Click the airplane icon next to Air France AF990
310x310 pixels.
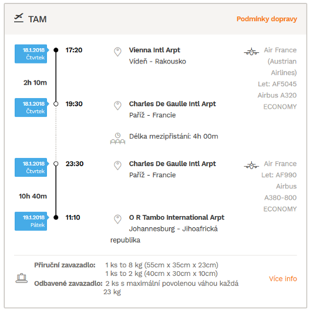[x=251, y=166]
